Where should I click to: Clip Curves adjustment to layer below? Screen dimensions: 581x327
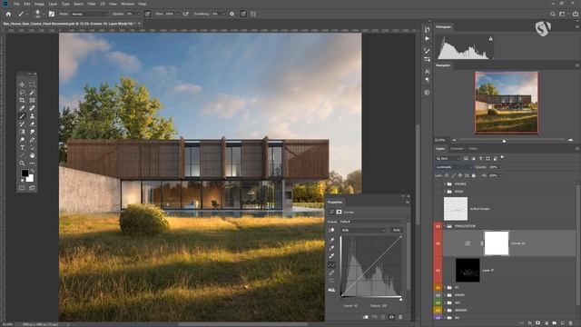coord(365,317)
